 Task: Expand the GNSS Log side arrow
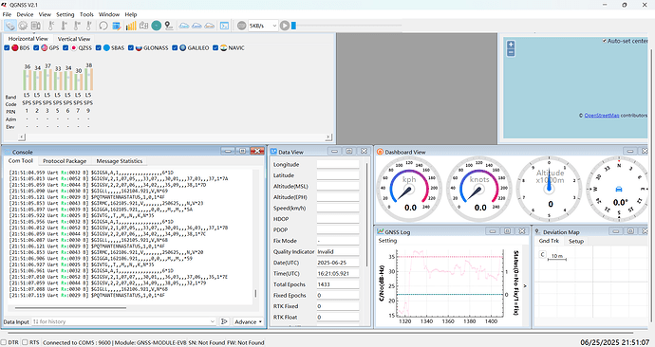[525, 286]
